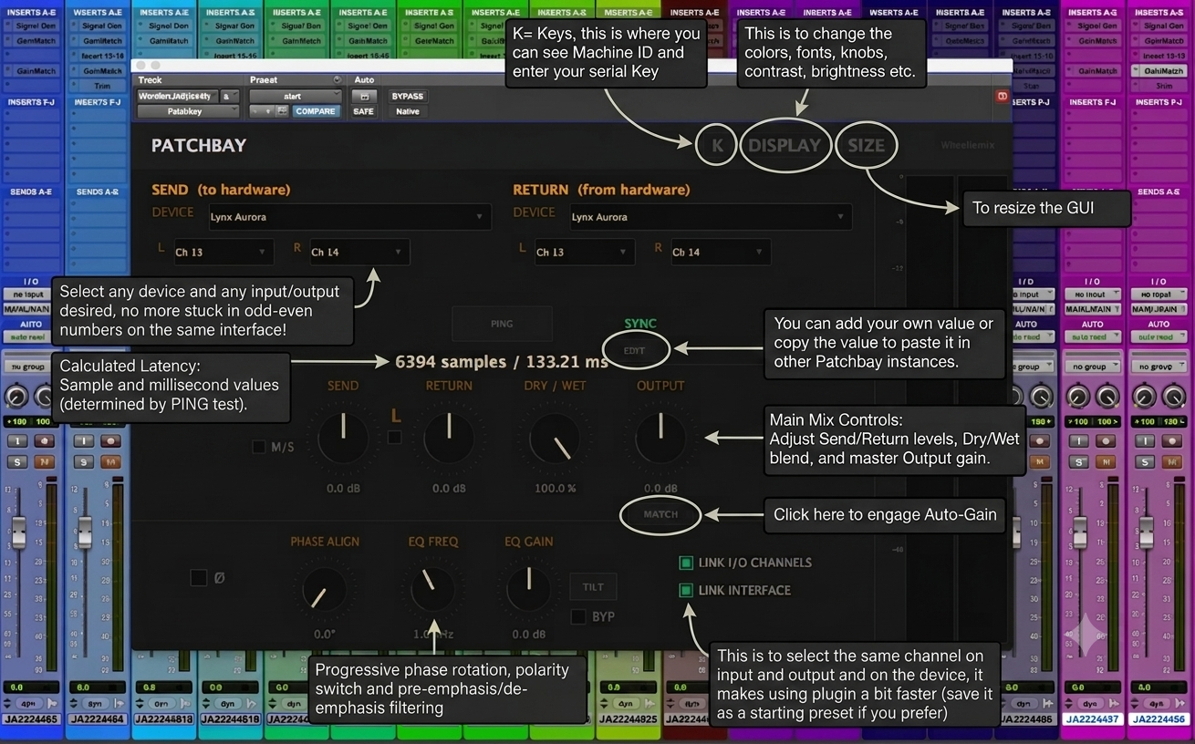
Task: Open the input selector on JA2224456 track
Action: tap(1159, 294)
